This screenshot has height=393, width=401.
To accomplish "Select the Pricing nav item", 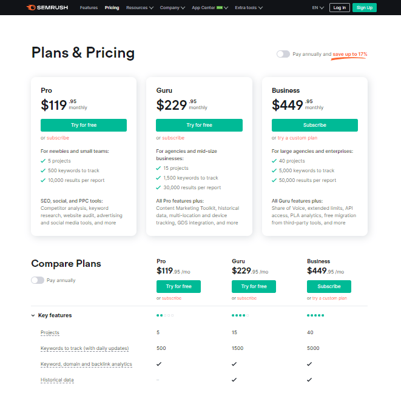I will click(112, 8).
